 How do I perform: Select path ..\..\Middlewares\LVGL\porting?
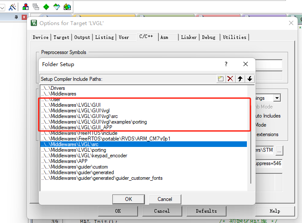coord(144,150)
